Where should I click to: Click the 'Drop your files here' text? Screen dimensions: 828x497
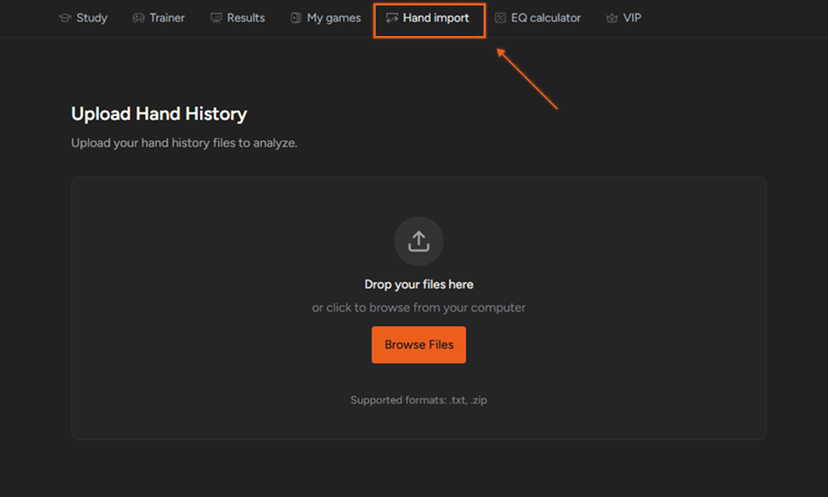click(419, 284)
